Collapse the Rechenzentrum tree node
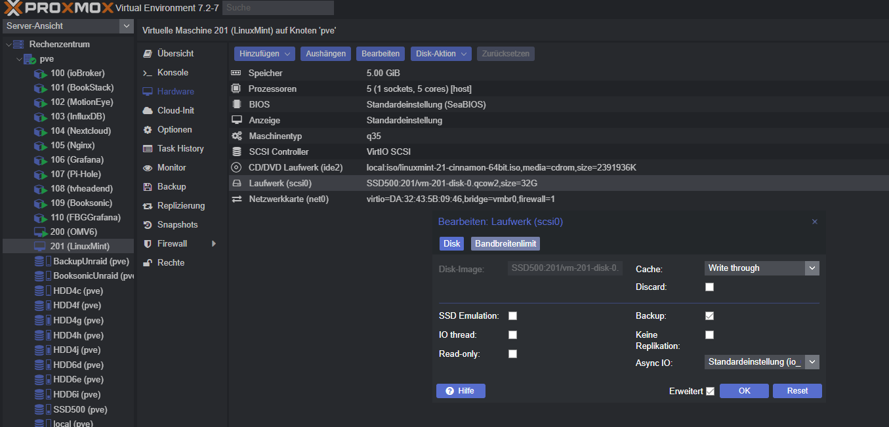The width and height of the screenshot is (889, 427). tap(9, 45)
